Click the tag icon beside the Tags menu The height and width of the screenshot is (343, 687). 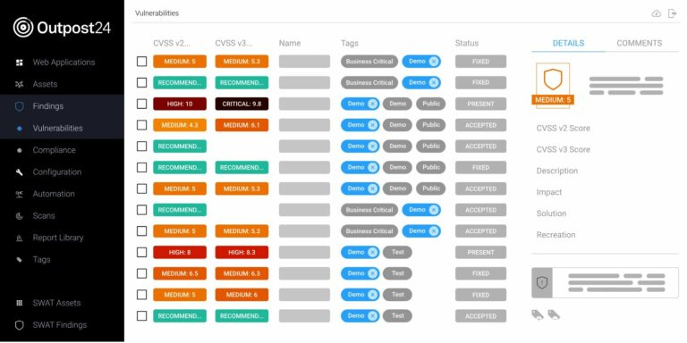pyautogui.click(x=20, y=259)
